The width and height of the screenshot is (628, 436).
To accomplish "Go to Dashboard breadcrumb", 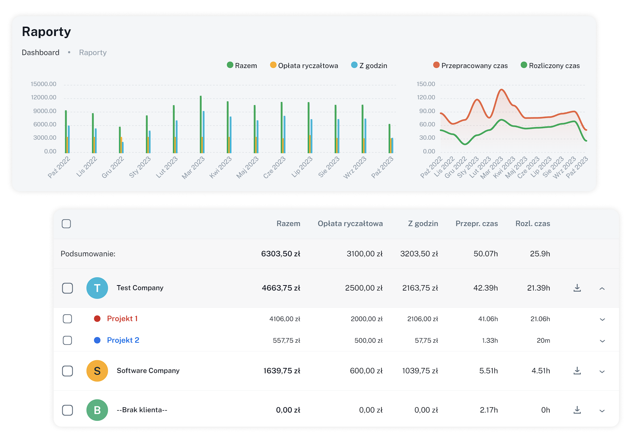I will [40, 53].
